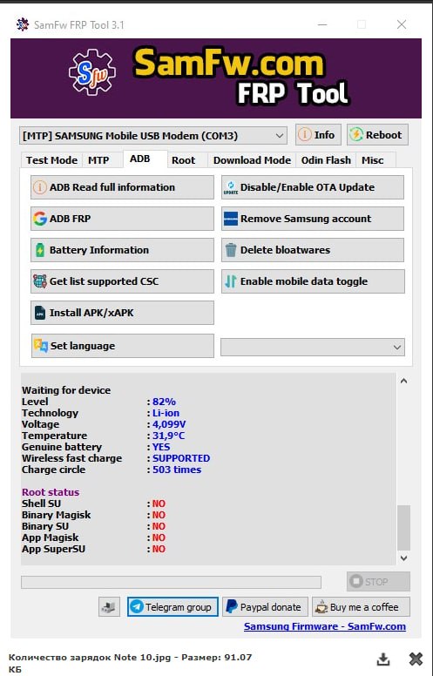Open the Samsung Firmware - SamFw.com link
The image size is (433, 676).
click(x=325, y=626)
